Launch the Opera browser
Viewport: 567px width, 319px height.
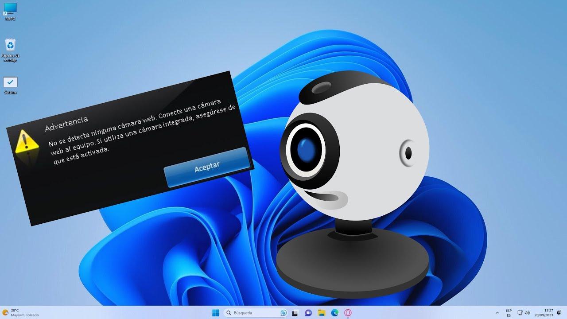(348, 313)
